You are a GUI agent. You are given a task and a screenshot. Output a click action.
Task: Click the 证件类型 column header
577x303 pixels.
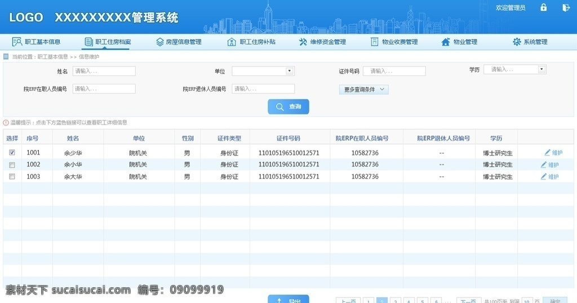(229, 138)
